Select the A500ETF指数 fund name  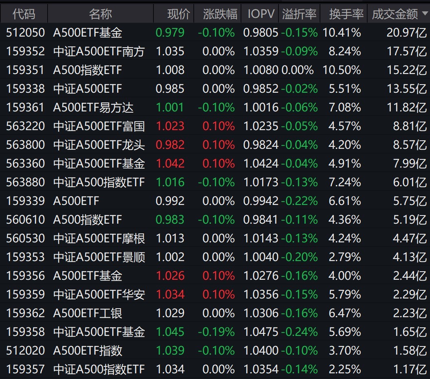pos(88,351)
